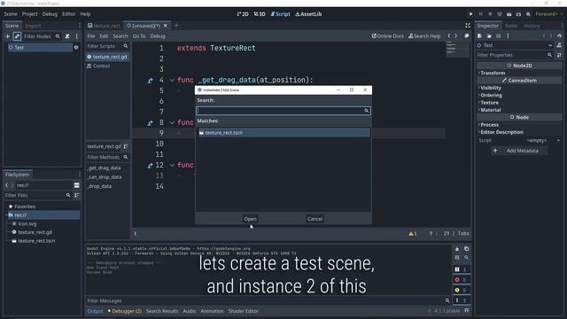Open documentation for the Test node

pyautogui.click(x=559, y=45)
